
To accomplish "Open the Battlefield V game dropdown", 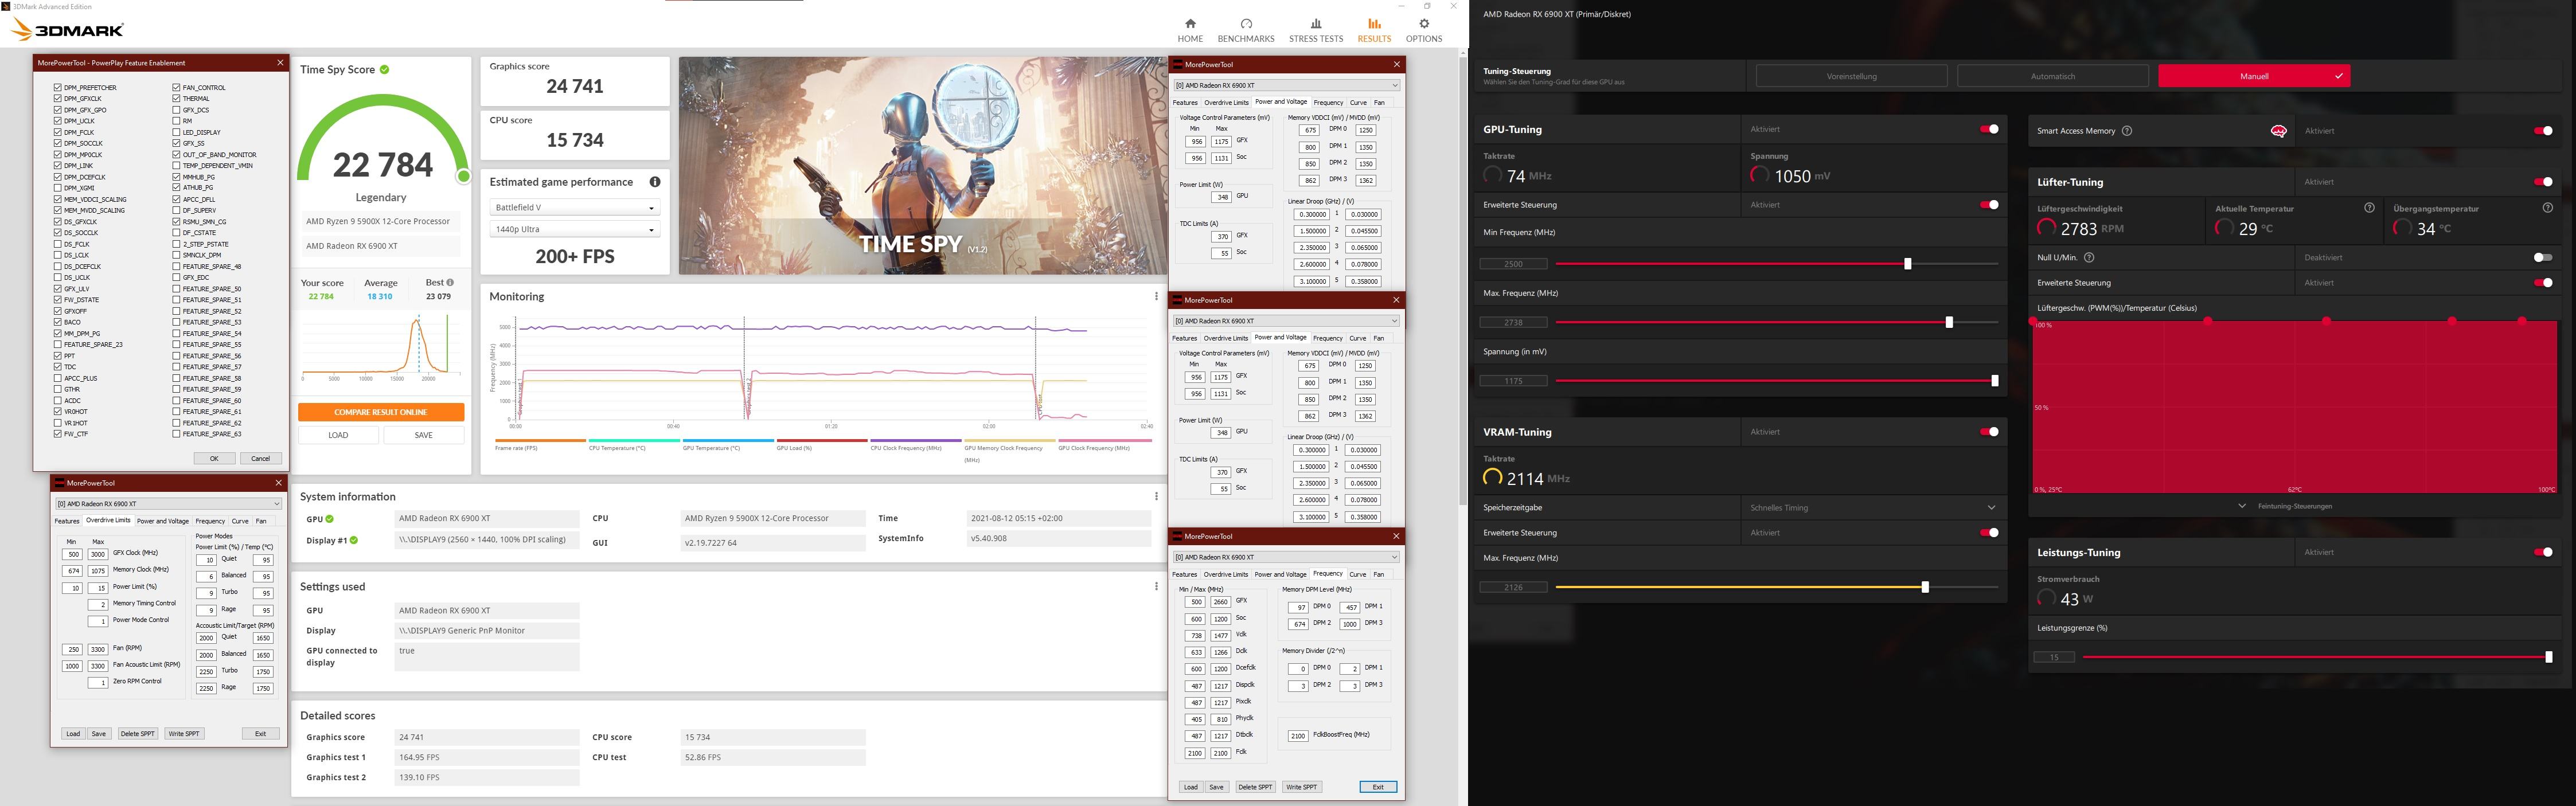I will tap(574, 208).
